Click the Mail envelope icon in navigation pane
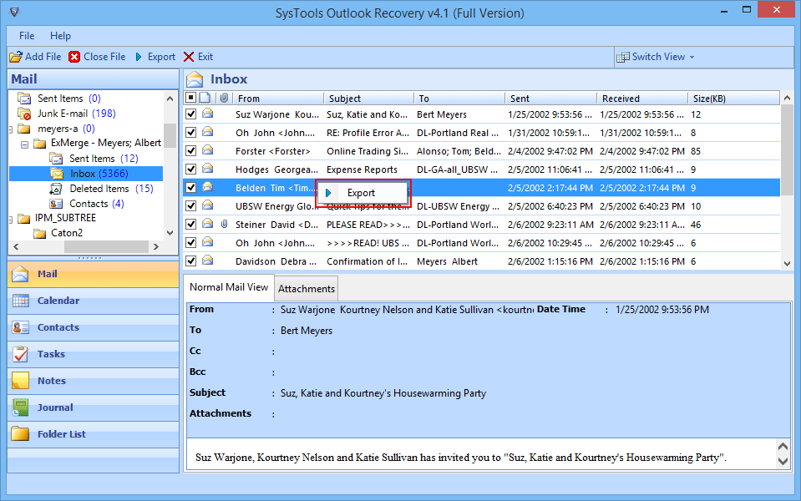801x501 pixels. 20,274
